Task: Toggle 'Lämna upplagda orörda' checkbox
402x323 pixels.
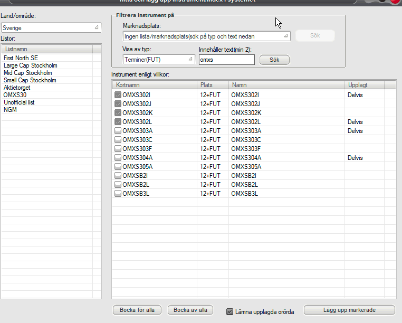Action: [229, 311]
